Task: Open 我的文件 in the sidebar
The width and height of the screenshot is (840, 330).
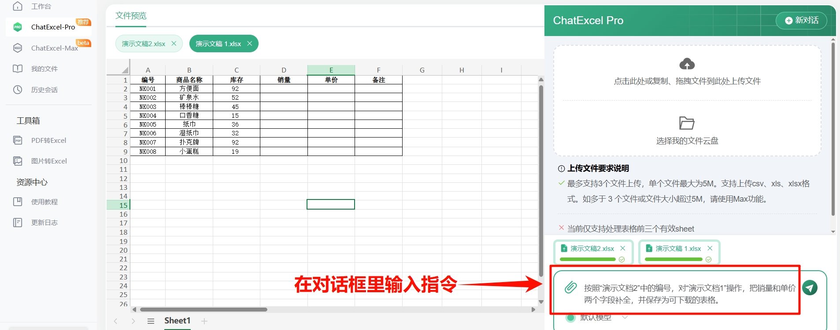Action: coord(44,69)
